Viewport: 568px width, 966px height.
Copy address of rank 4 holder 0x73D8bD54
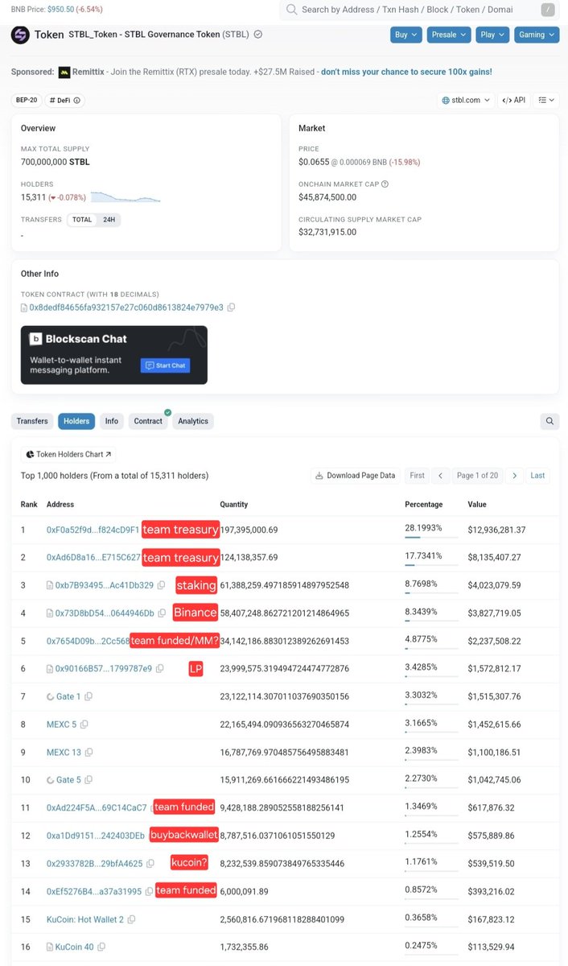[x=162, y=613]
